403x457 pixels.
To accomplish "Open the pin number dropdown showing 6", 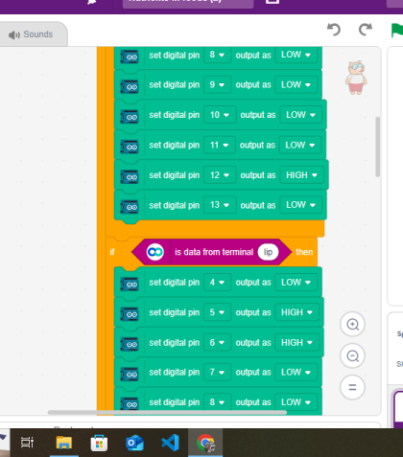I will (217, 342).
